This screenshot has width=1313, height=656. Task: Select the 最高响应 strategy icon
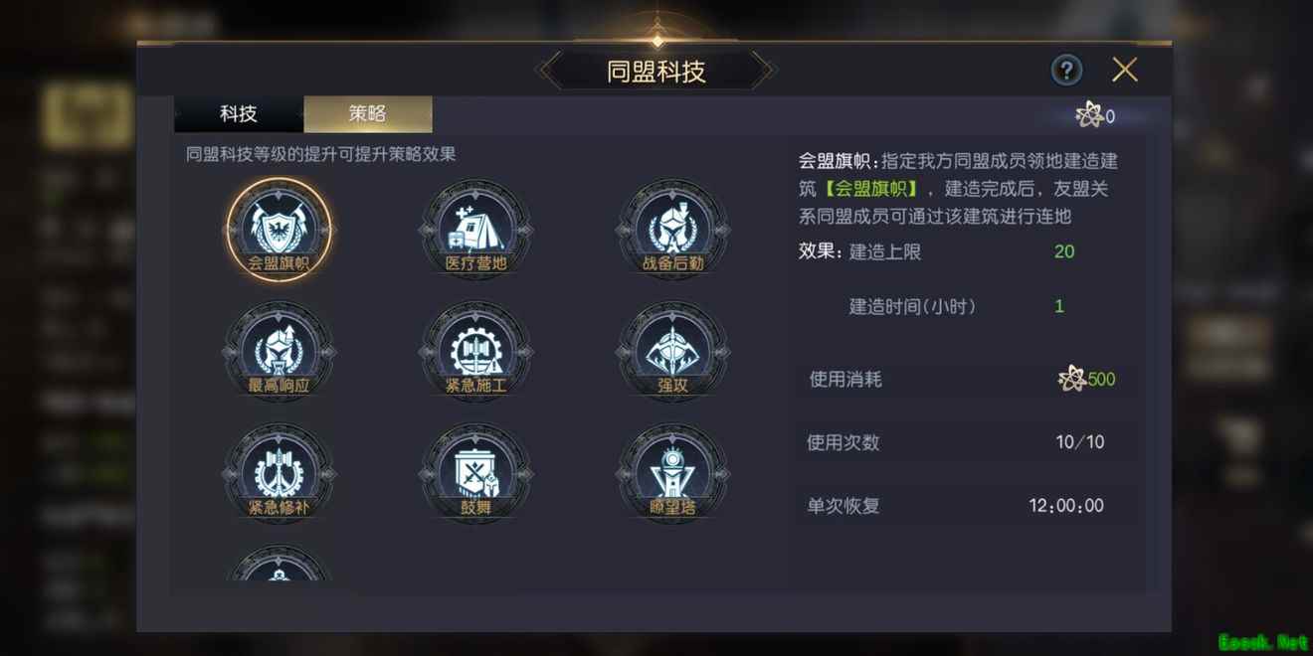279,352
